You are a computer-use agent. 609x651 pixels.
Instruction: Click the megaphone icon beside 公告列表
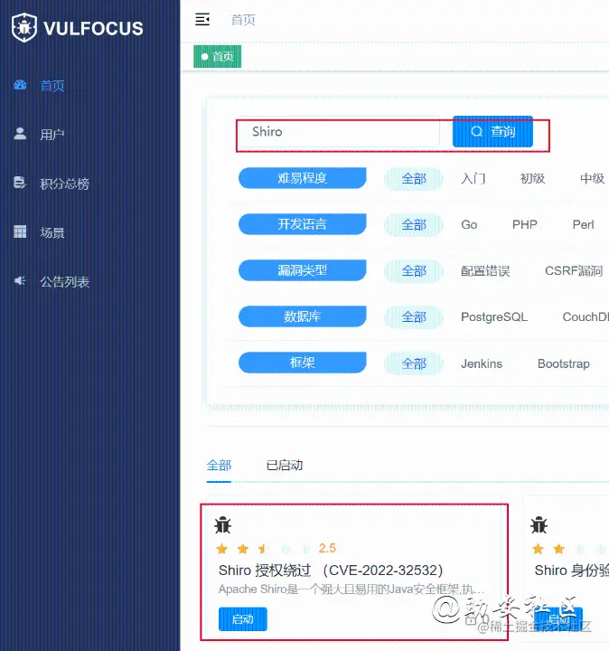point(20,280)
